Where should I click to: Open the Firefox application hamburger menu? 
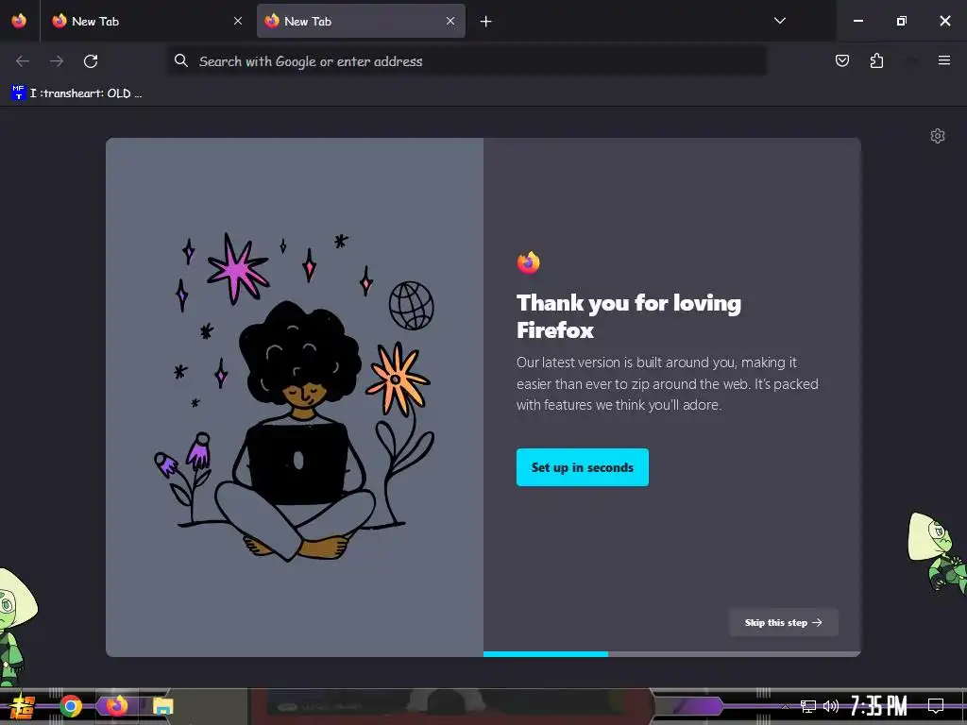click(x=943, y=60)
